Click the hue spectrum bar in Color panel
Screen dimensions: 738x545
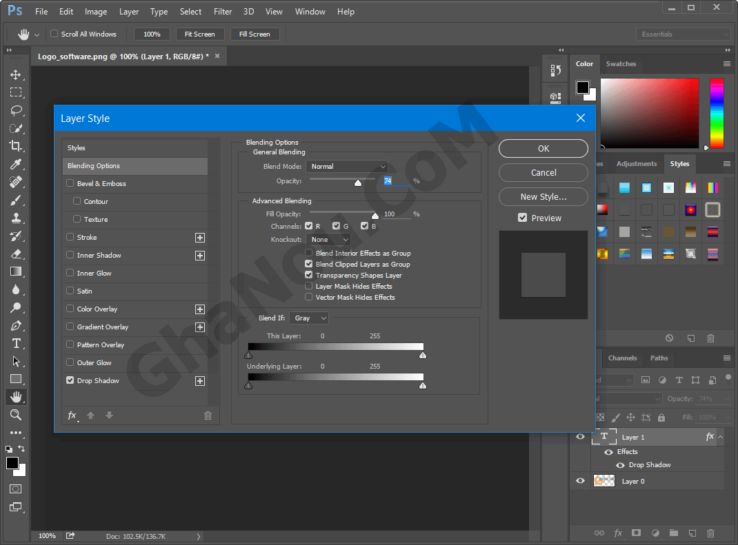717,113
